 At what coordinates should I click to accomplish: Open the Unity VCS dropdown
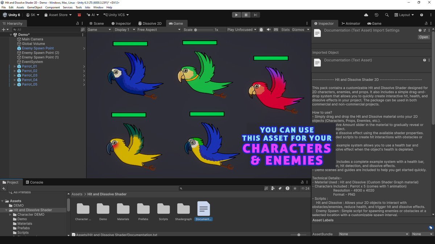[x=116, y=15]
